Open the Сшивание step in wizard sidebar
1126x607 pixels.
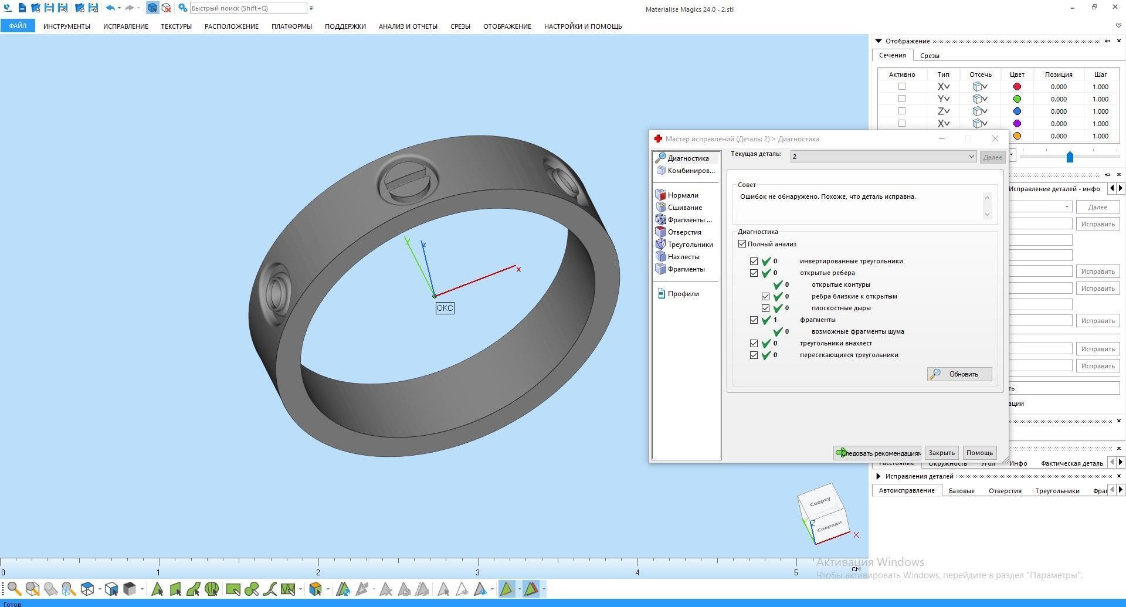point(684,208)
